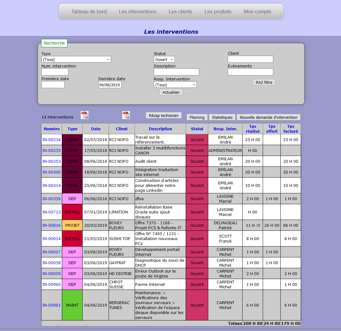Open the IN-00300 link
This screenshot has height=331, width=341.
52,172
